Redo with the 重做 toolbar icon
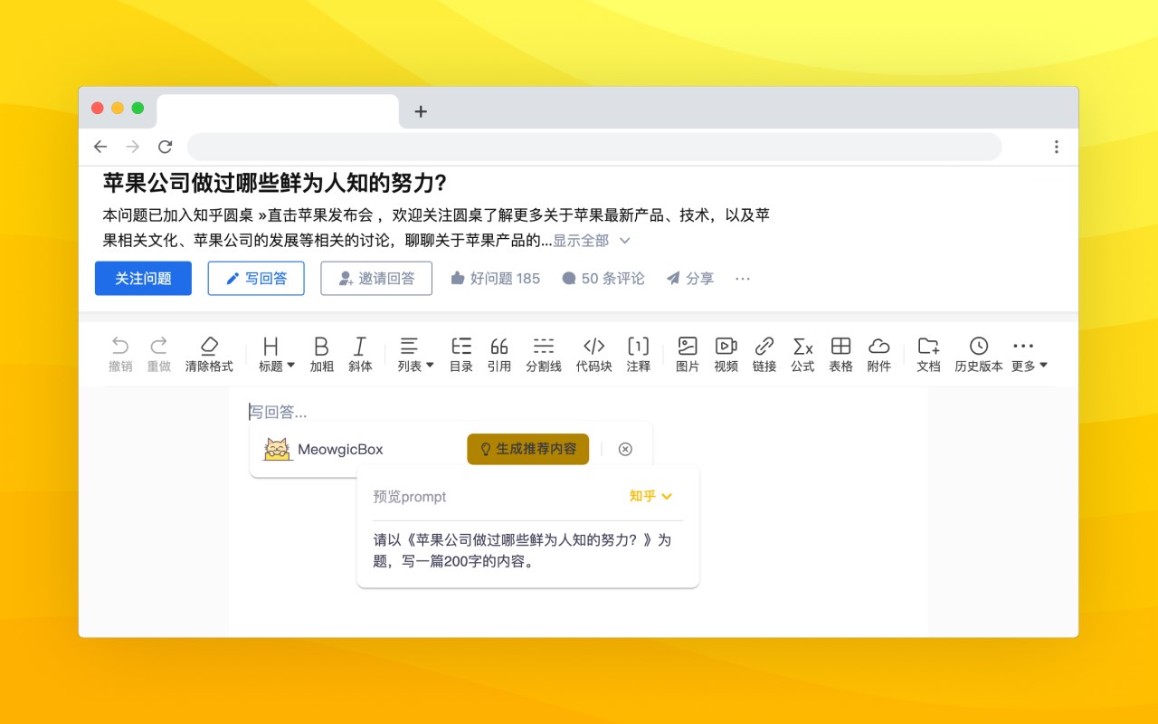The image size is (1158, 724). (x=159, y=354)
